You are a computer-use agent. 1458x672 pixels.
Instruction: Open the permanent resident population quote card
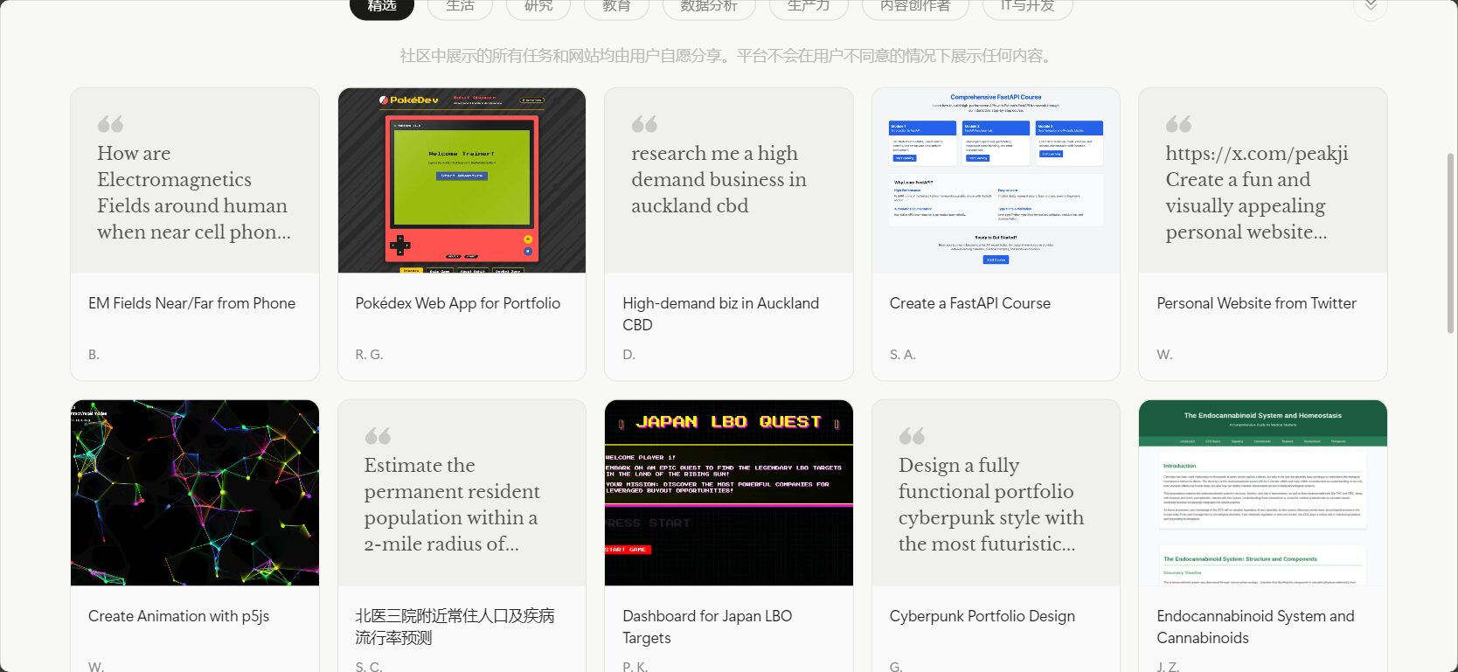[x=462, y=493]
